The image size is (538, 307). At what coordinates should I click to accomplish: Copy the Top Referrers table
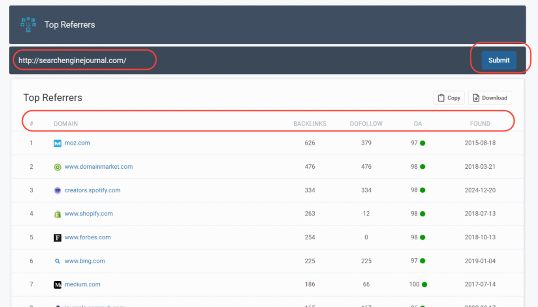(449, 98)
